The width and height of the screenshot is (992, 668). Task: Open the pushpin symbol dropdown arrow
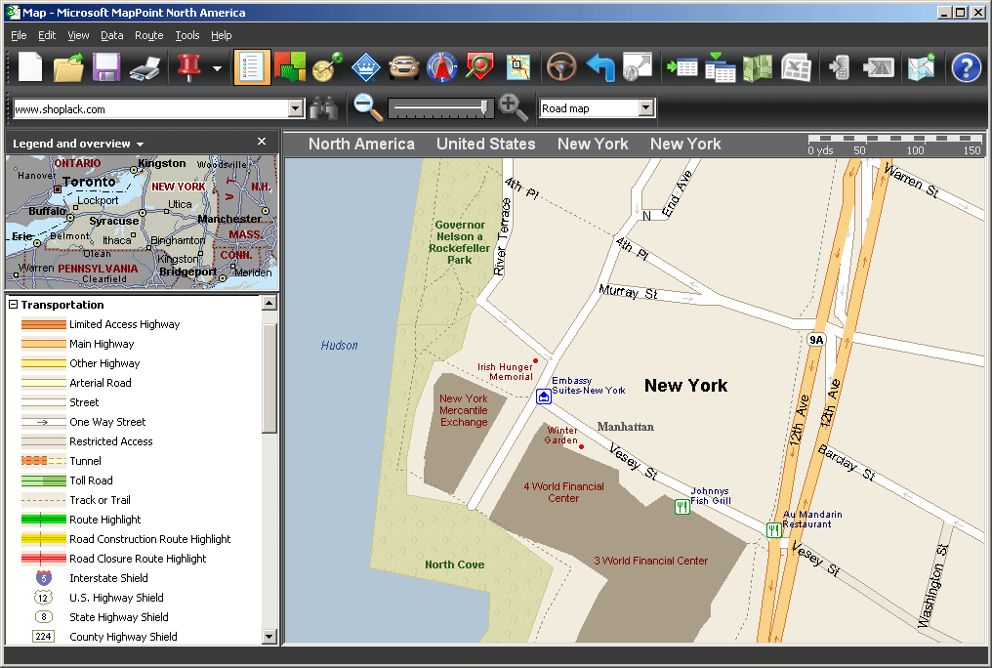click(x=217, y=68)
